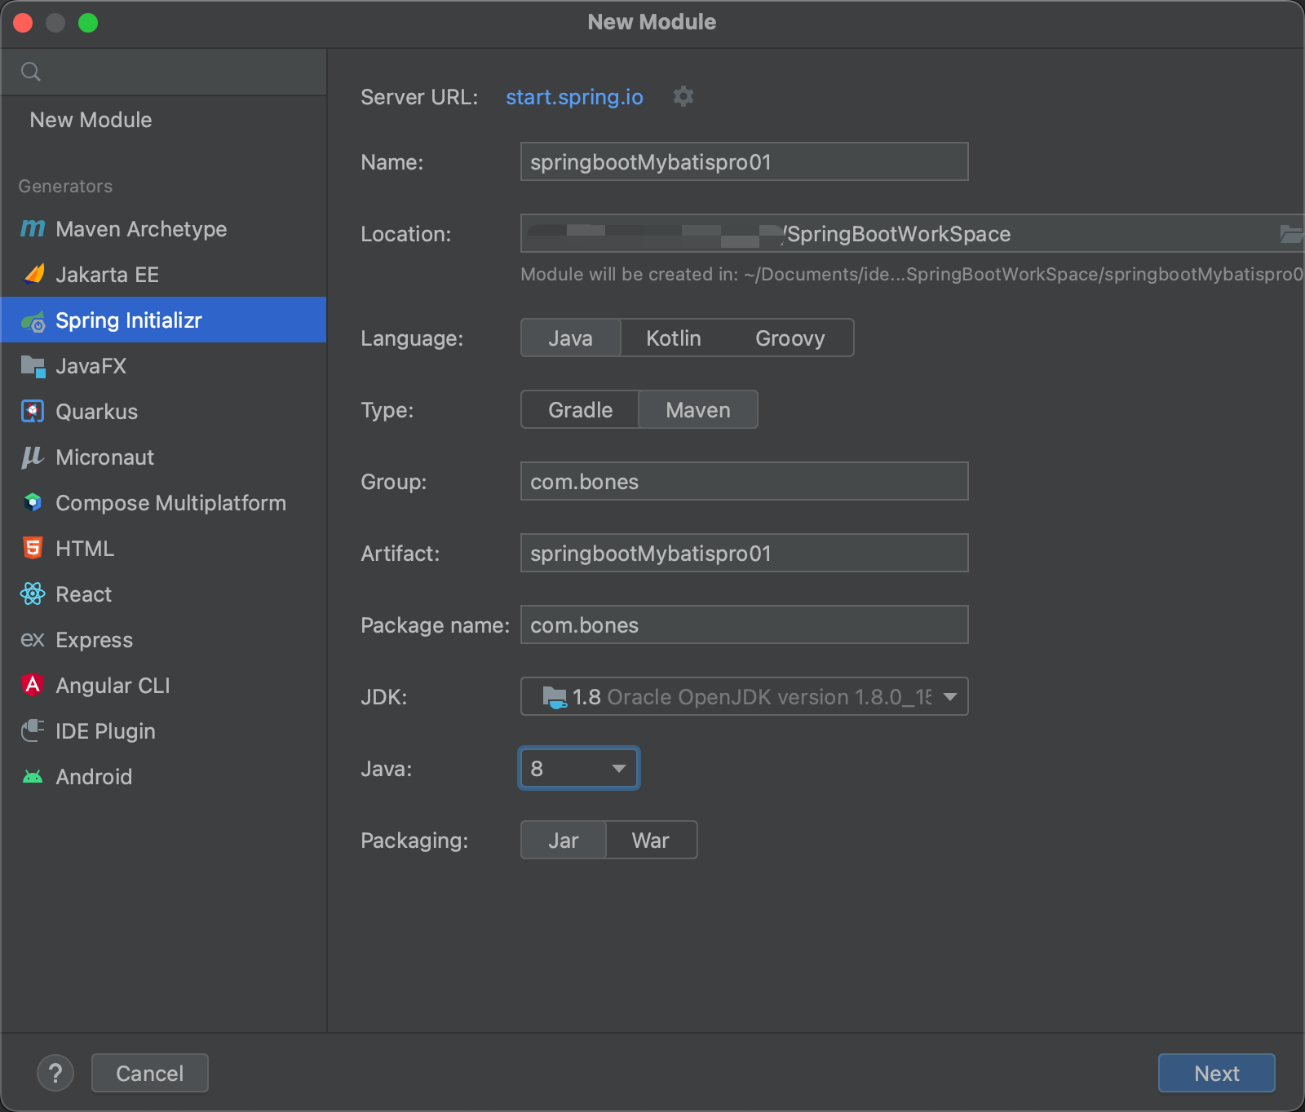Screen dimensions: 1305x1112
Task: Open start.spring.io link
Action: click(574, 97)
